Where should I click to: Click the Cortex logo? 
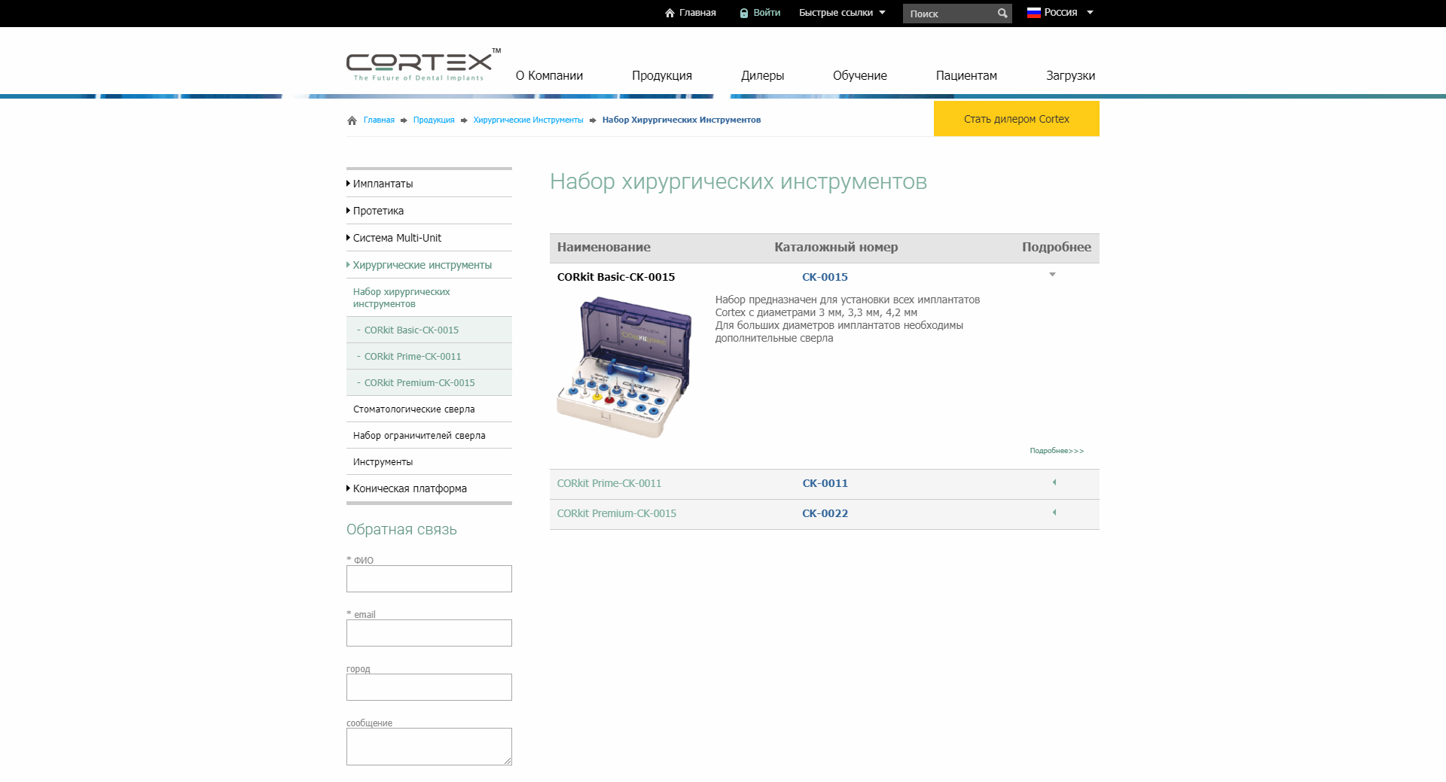pyautogui.click(x=423, y=65)
